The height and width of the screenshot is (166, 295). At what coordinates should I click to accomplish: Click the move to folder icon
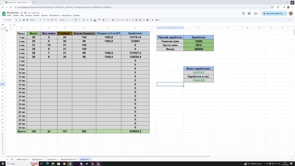(x=25, y=12)
